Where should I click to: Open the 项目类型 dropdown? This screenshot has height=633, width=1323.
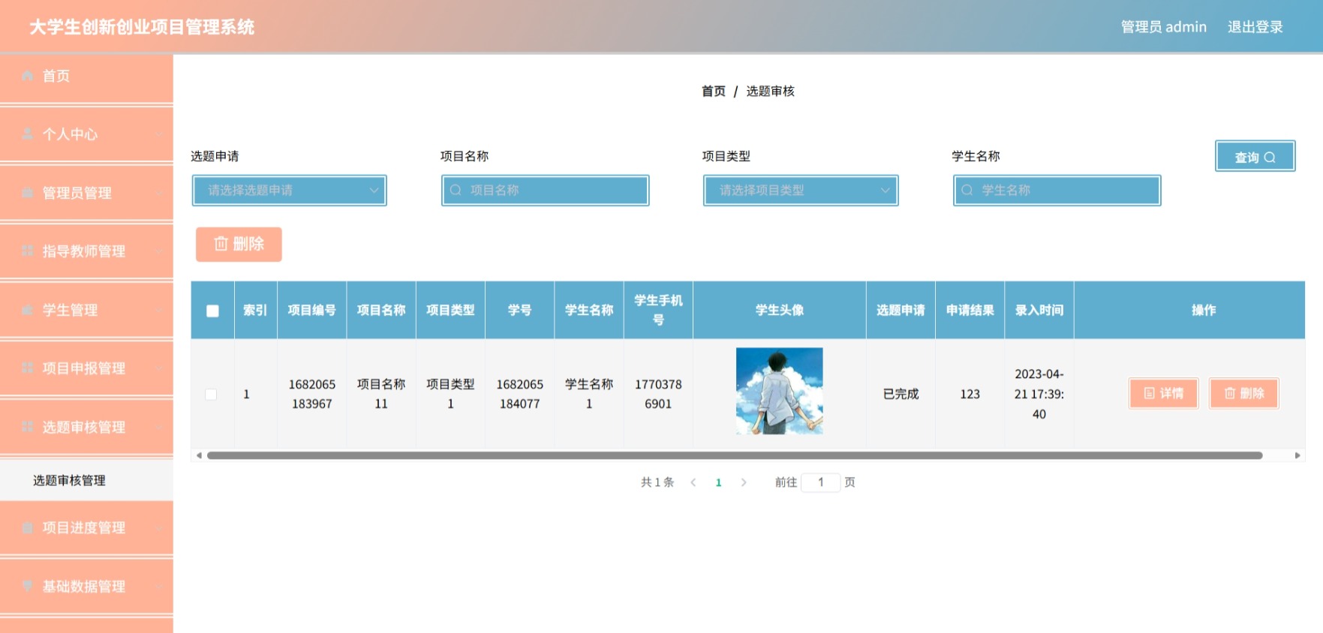pos(801,190)
